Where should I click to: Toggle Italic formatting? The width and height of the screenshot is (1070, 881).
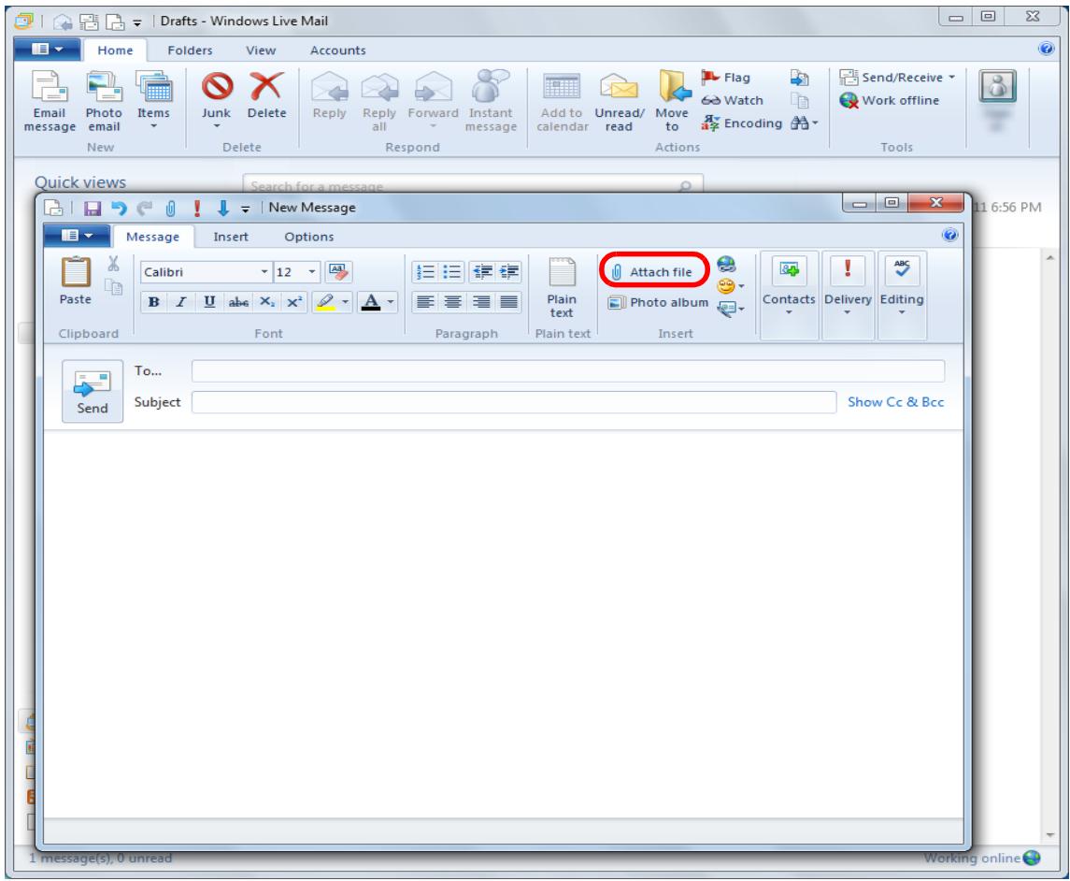click(181, 302)
